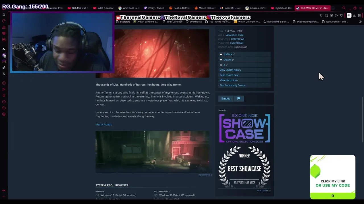Expand description with READ MORE

205,175
